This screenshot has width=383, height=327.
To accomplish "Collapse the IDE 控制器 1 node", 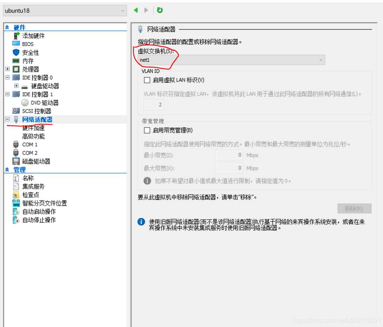I will [7, 94].
